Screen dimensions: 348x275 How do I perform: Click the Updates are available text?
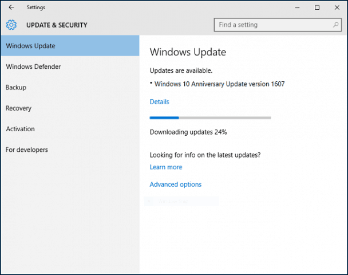click(x=181, y=70)
